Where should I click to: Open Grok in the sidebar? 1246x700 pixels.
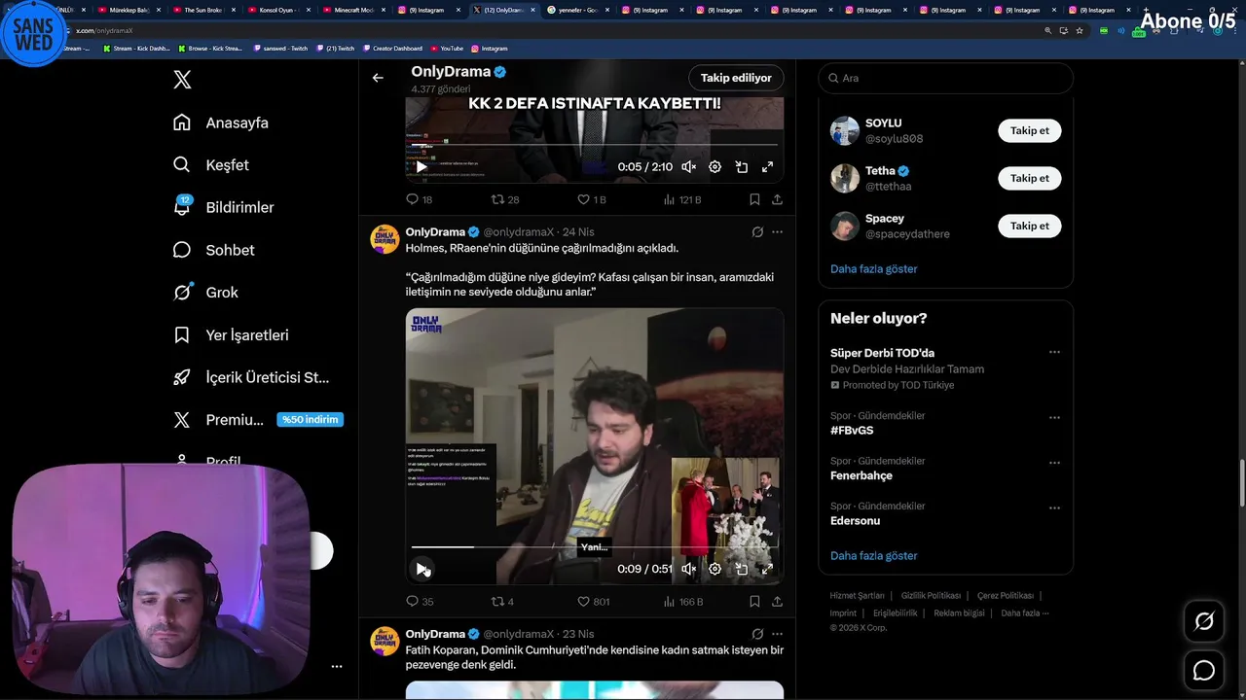coord(205,293)
